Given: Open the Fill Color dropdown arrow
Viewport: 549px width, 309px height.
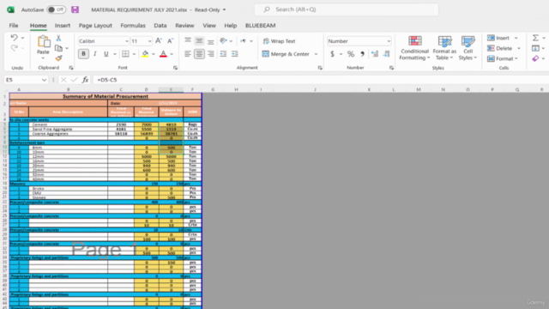Looking at the screenshot, I should pos(154,54).
